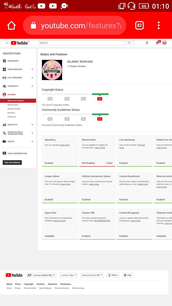Click the upload arrow icon
This screenshot has height=306, width=172.
147,43
